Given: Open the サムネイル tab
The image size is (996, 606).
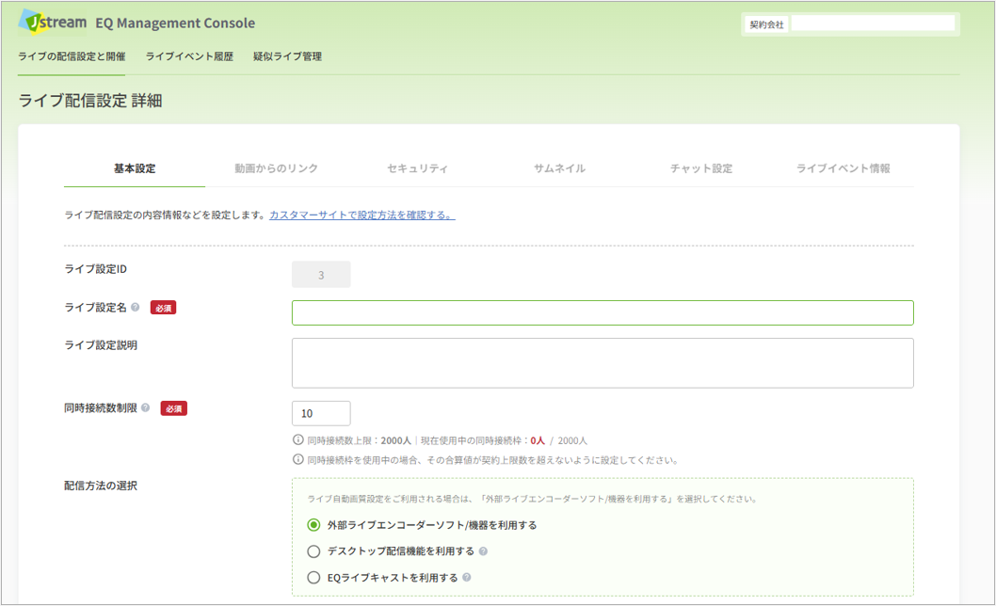Looking at the screenshot, I should click(559, 168).
